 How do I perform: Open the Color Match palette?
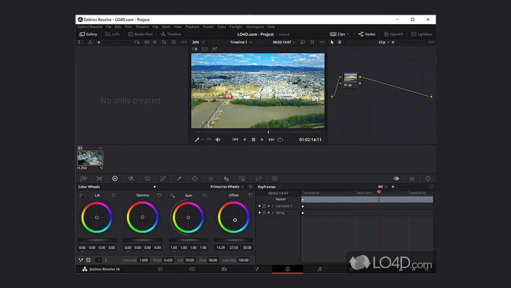point(100,179)
